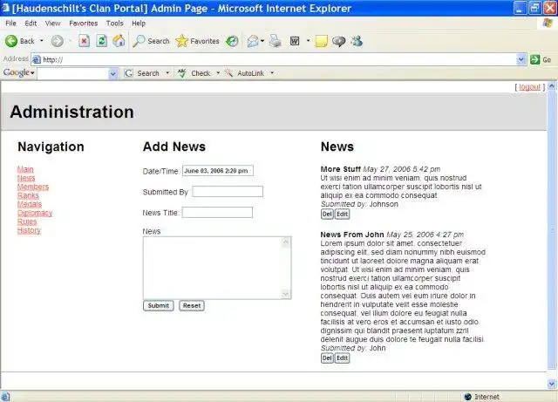Click the green Back arrow icon
The height and width of the screenshot is (402, 558).
(x=11, y=41)
